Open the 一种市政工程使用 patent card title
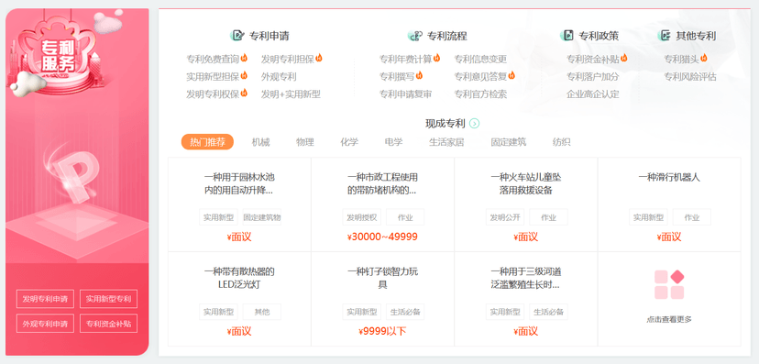Screen dimensions: 759x364 (382, 184)
